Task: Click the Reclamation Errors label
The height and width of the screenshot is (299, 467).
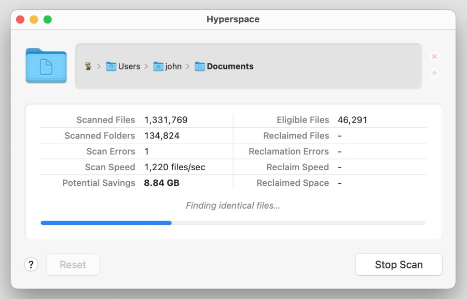Action: (289, 151)
